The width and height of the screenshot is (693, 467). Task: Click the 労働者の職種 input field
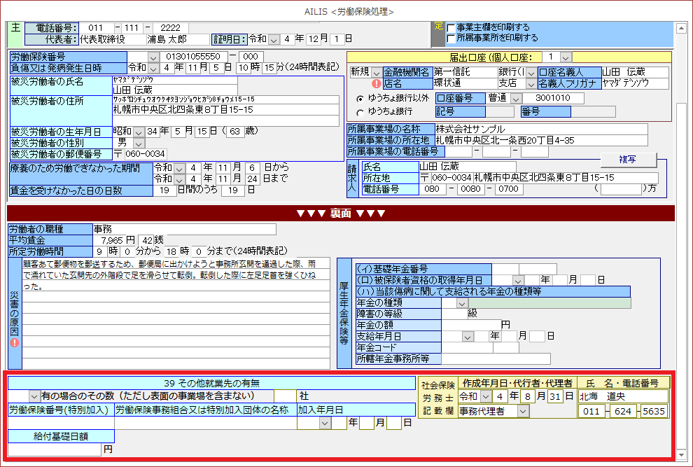pos(183,229)
